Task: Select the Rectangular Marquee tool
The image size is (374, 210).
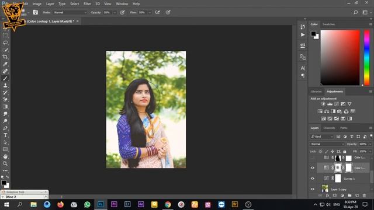Action: (5, 36)
